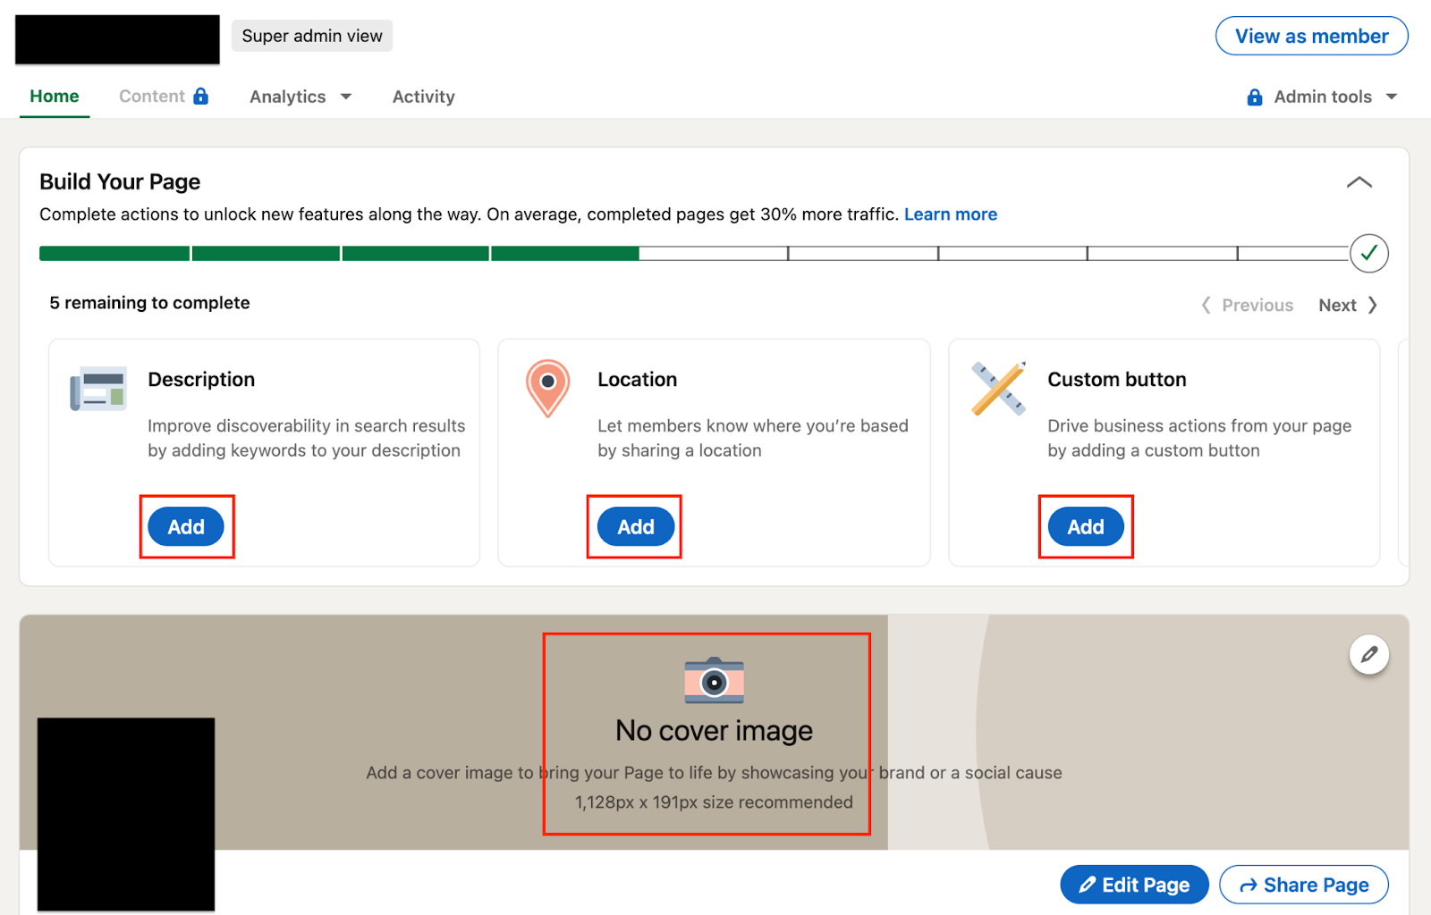Go to Next build-page card
This screenshot has width=1431, height=915.
click(x=1348, y=306)
